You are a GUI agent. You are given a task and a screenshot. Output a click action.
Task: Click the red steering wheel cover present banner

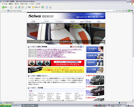point(56,63)
